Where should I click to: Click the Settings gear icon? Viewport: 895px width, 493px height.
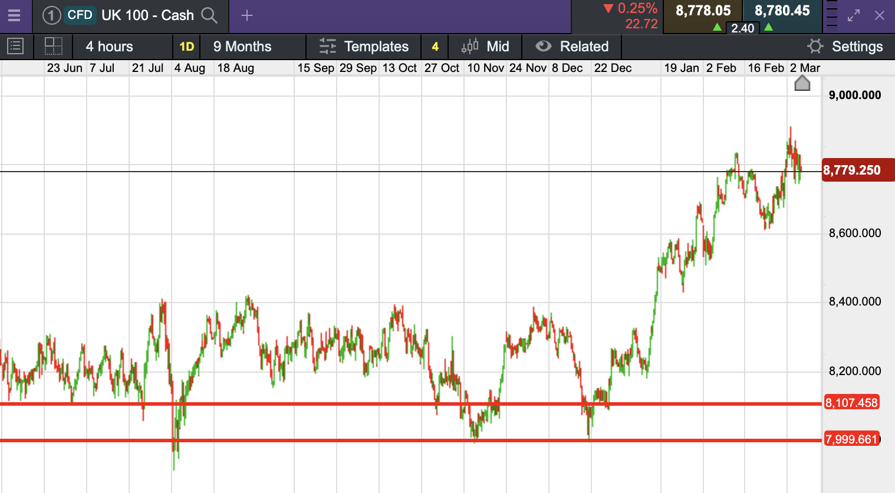(x=815, y=46)
